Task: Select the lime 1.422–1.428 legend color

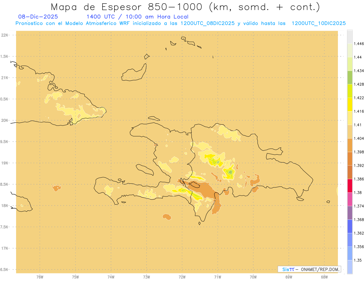Action: 350,91
